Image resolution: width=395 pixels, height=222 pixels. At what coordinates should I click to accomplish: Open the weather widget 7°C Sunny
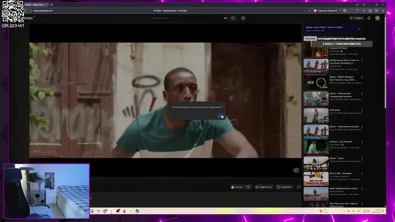tap(324, 211)
